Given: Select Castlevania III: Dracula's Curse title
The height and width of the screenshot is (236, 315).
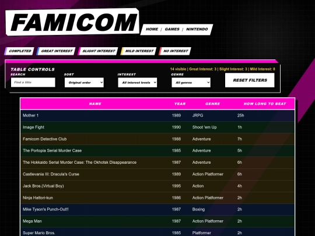Looking at the screenshot, I should point(51,174).
